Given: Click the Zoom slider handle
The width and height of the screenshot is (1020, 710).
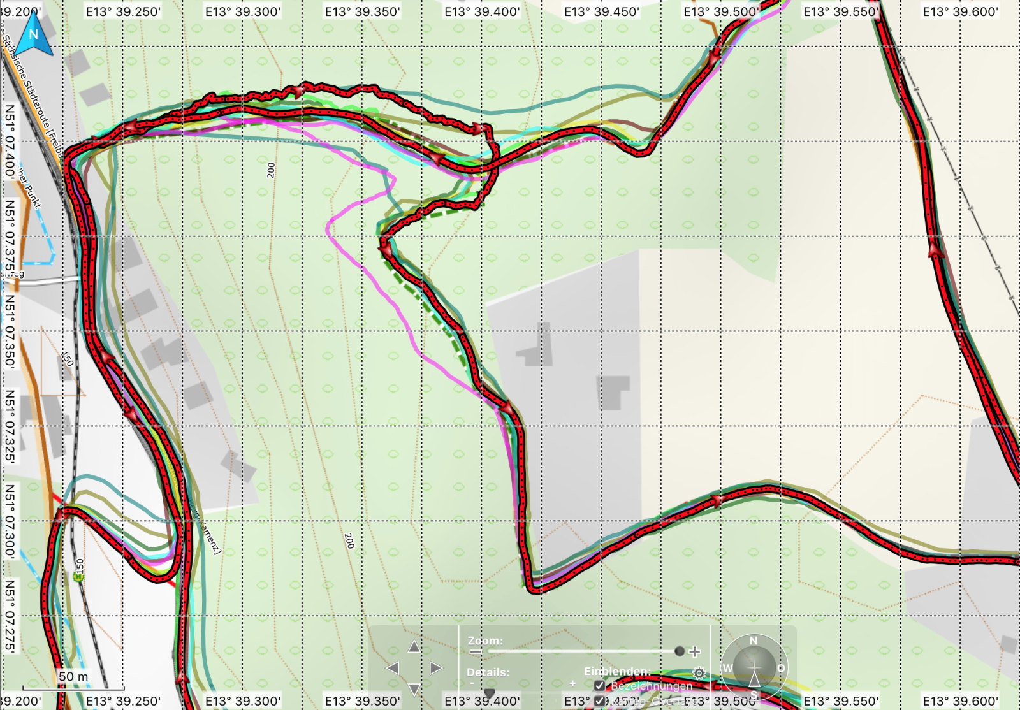Looking at the screenshot, I should point(680,651).
